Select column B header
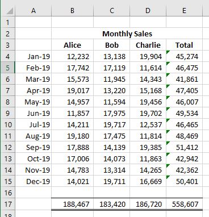Image resolution: width=209 pixels, height=217 pixels. coord(72,11)
